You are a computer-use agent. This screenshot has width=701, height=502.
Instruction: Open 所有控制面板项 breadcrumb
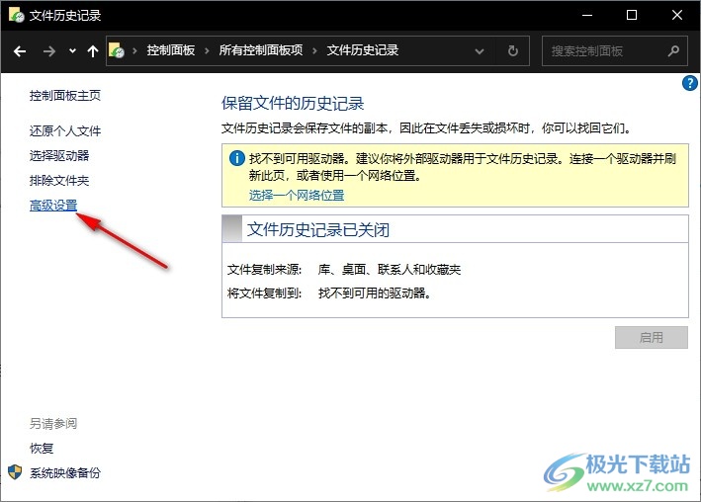(x=261, y=50)
